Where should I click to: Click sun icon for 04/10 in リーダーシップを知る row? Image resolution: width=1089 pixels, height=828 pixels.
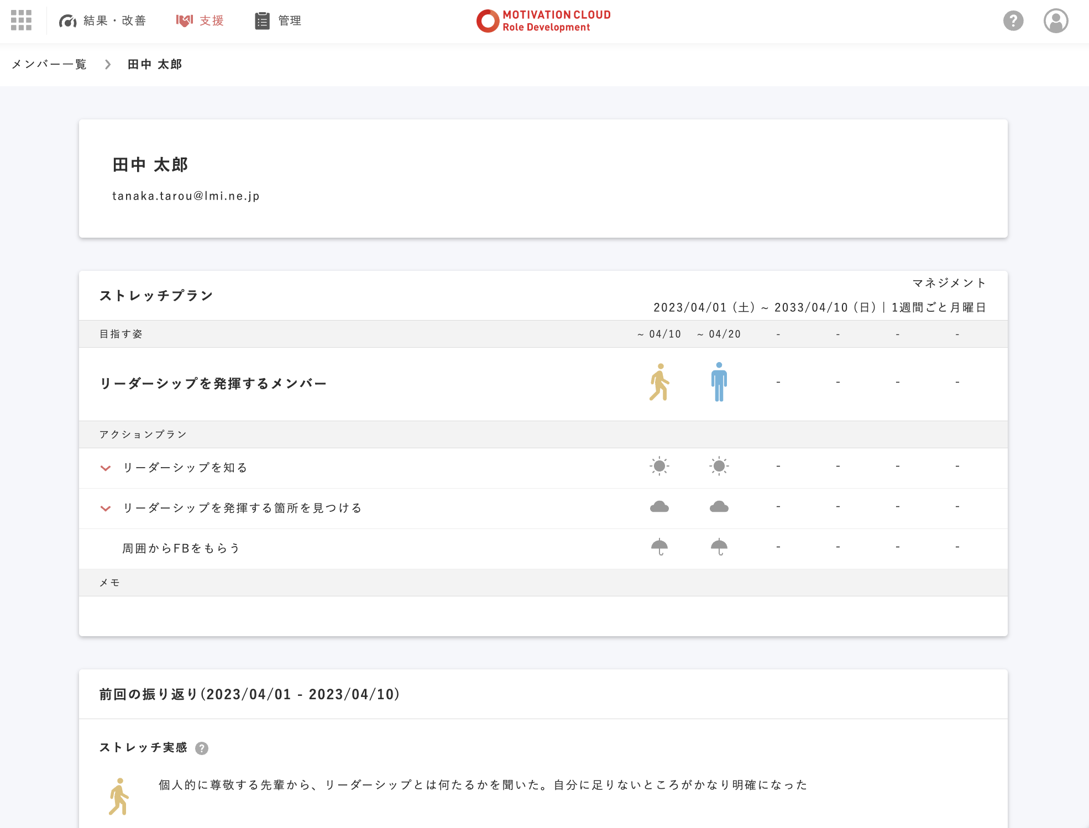[659, 467]
